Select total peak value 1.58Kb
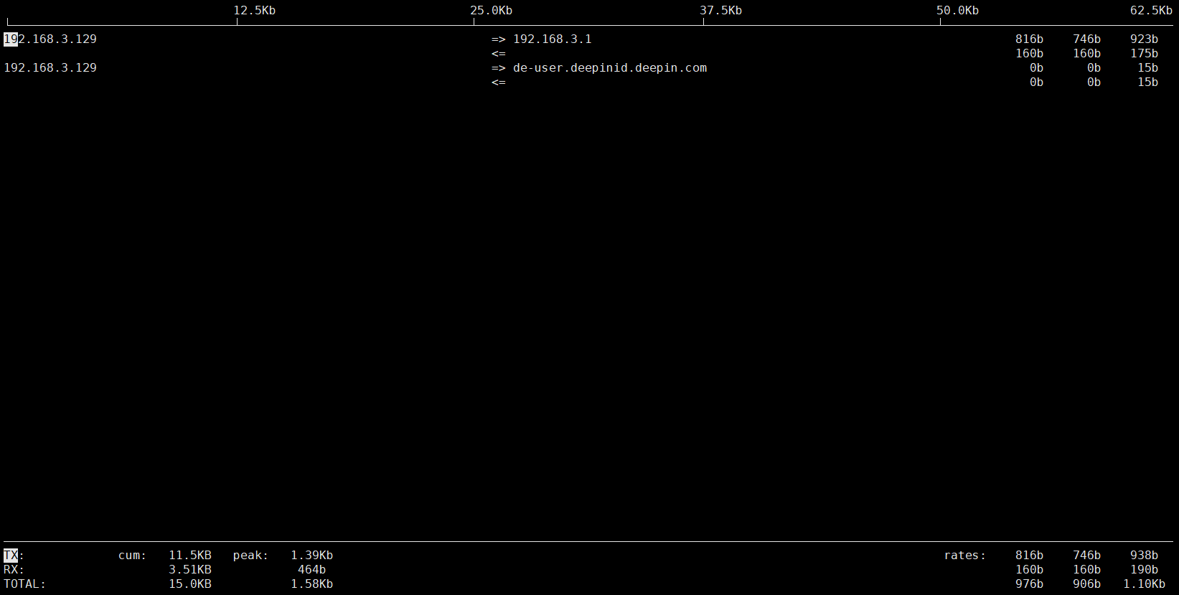Viewport: 1179px width, 595px height. click(x=312, y=584)
